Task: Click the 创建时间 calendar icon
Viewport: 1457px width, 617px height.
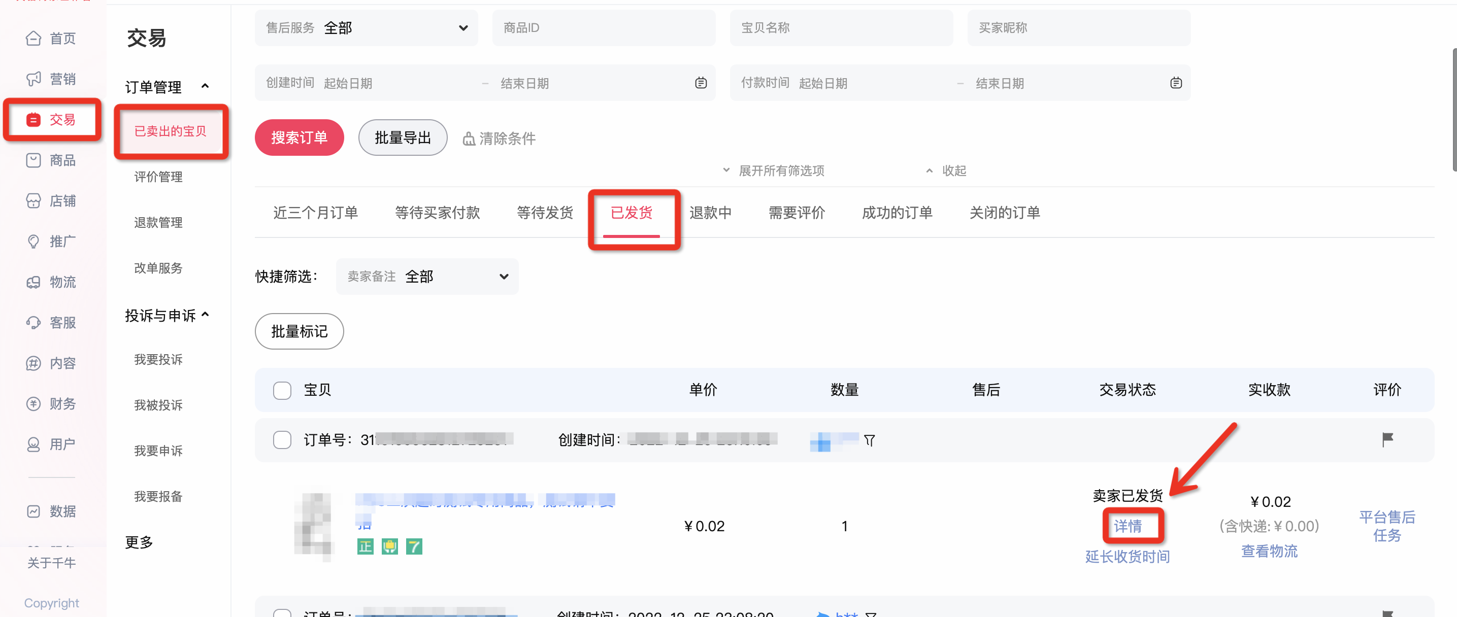Action: tap(700, 83)
